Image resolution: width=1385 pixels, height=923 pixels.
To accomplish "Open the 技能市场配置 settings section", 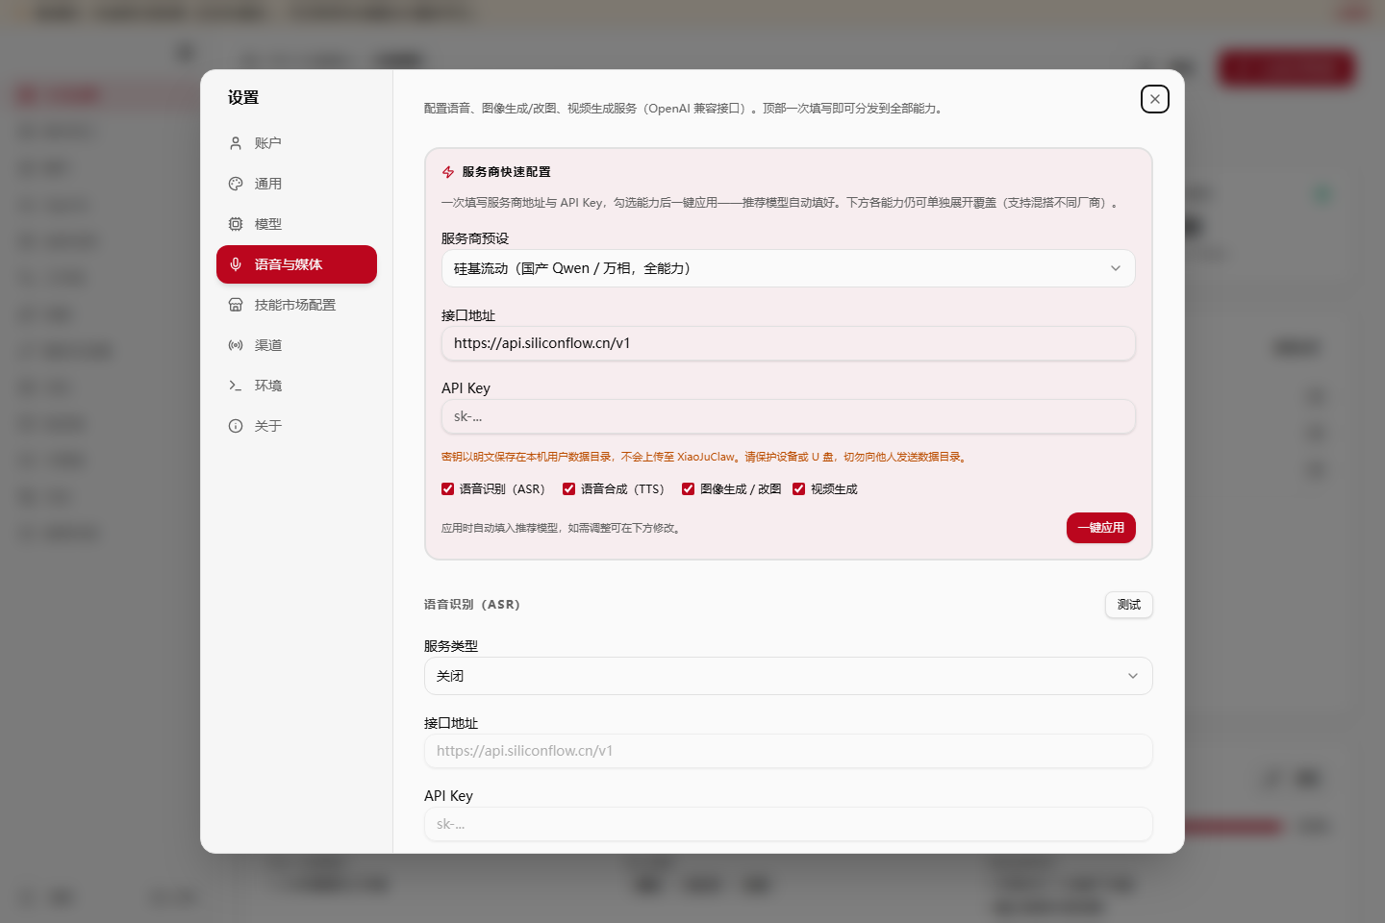I will (296, 305).
